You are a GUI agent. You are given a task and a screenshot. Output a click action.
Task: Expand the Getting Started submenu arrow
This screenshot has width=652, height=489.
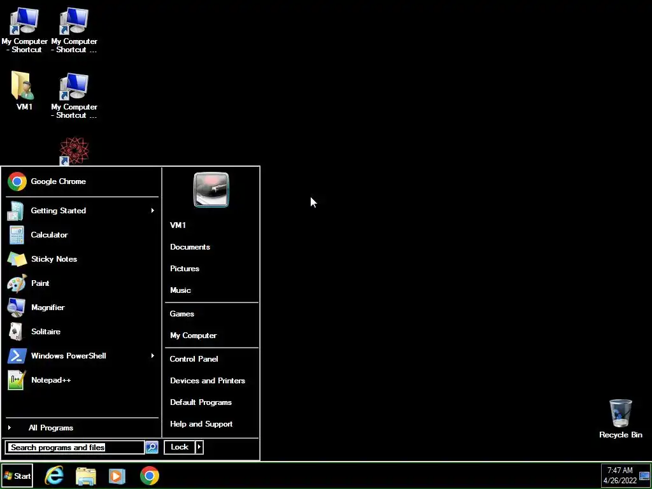[153, 211]
